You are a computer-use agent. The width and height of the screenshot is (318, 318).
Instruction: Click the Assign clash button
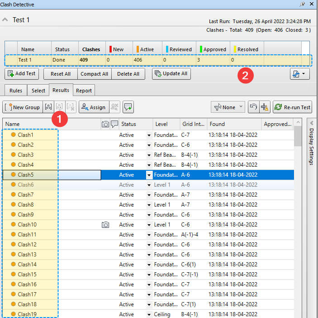click(x=93, y=107)
